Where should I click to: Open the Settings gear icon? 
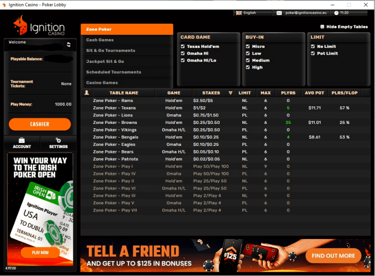coord(58,140)
